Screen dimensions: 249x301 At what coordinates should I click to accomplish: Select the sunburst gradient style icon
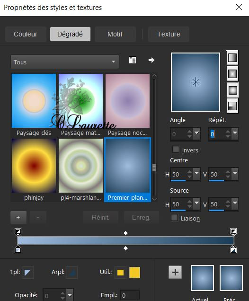(x=232, y=90)
